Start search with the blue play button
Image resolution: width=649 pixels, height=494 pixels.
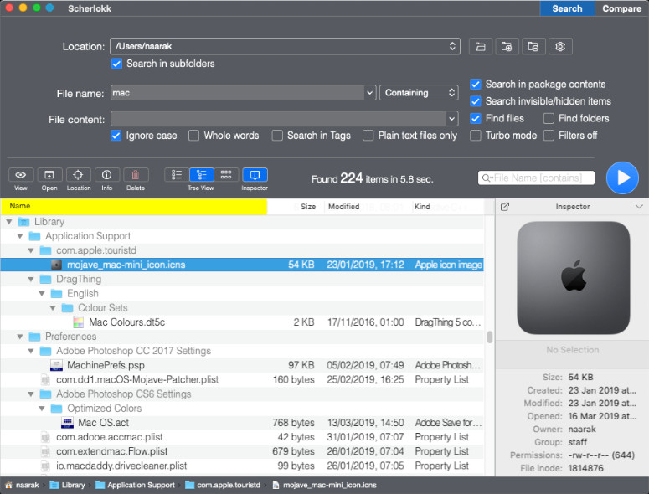622,178
